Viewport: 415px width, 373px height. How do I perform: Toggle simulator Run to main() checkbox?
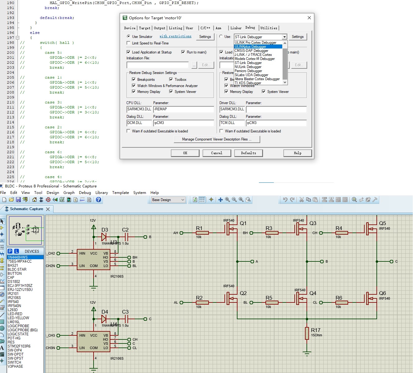[x=183, y=52]
